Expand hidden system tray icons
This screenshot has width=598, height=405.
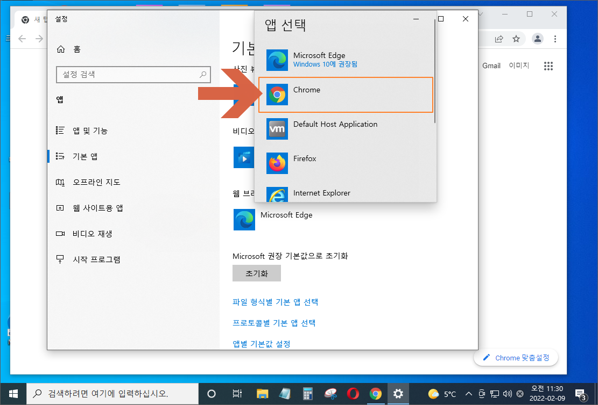[469, 394]
